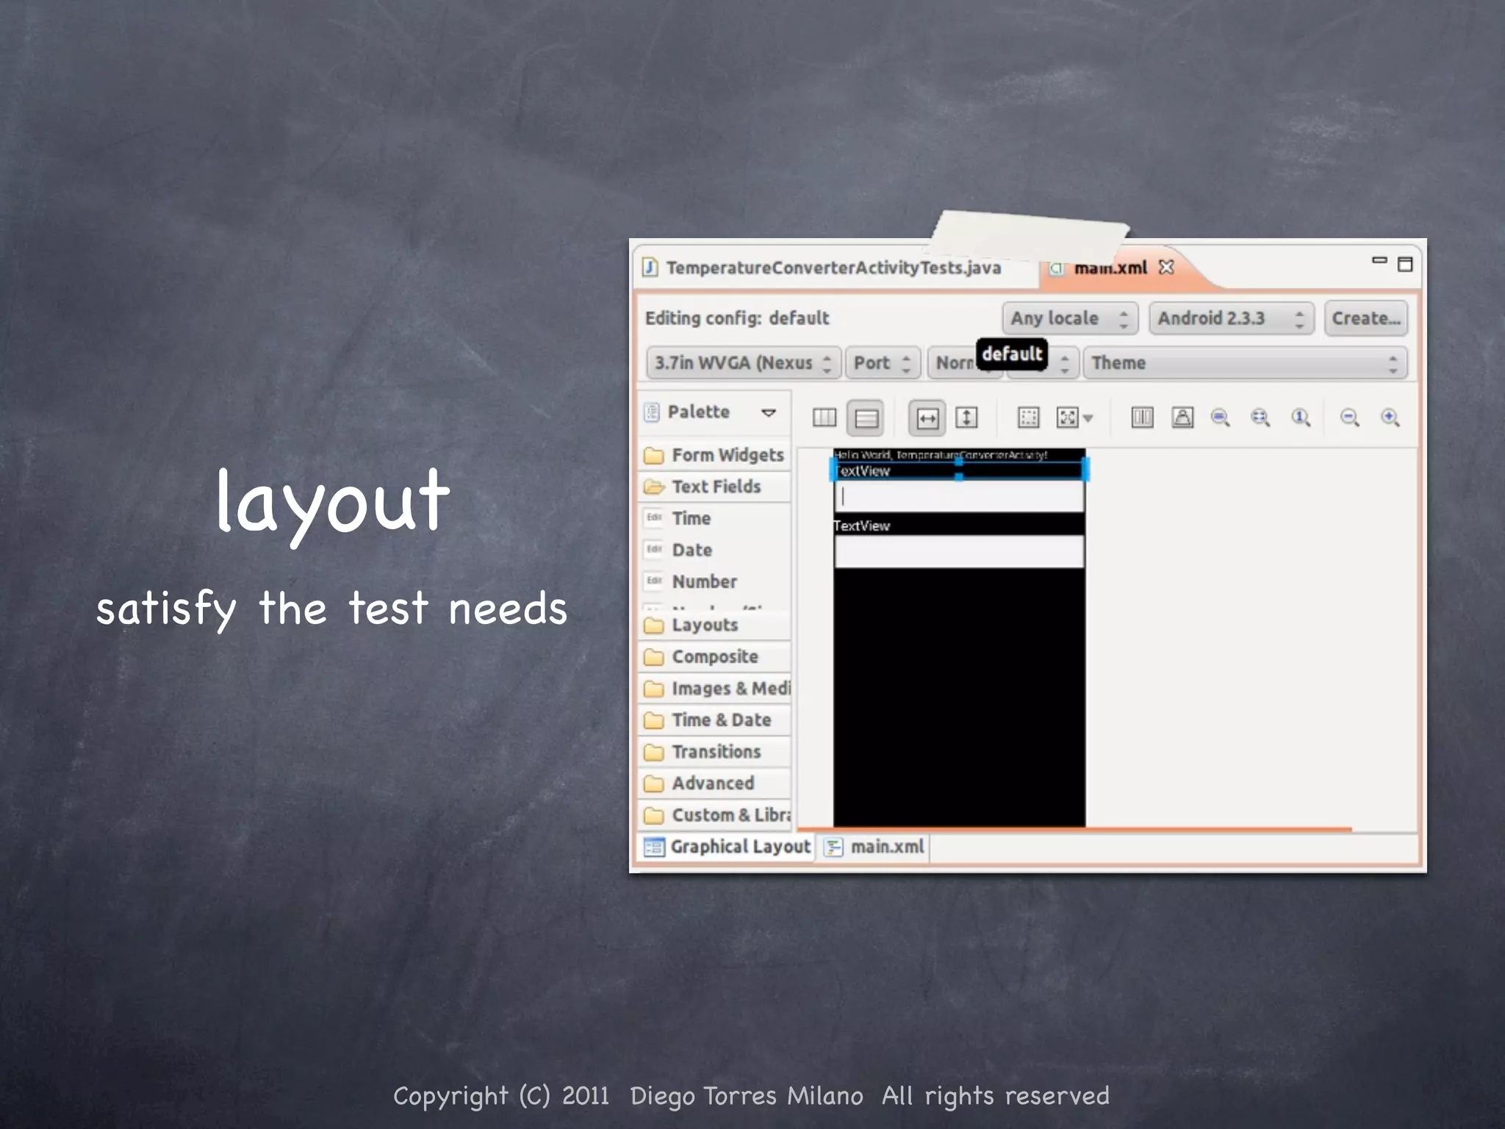Open the Android 2.3.3 target dropdown
Screen dimensions: 1505x1129
tap(1230, 318)
